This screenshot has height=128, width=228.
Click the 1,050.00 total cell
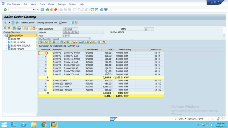pos(107,87)
